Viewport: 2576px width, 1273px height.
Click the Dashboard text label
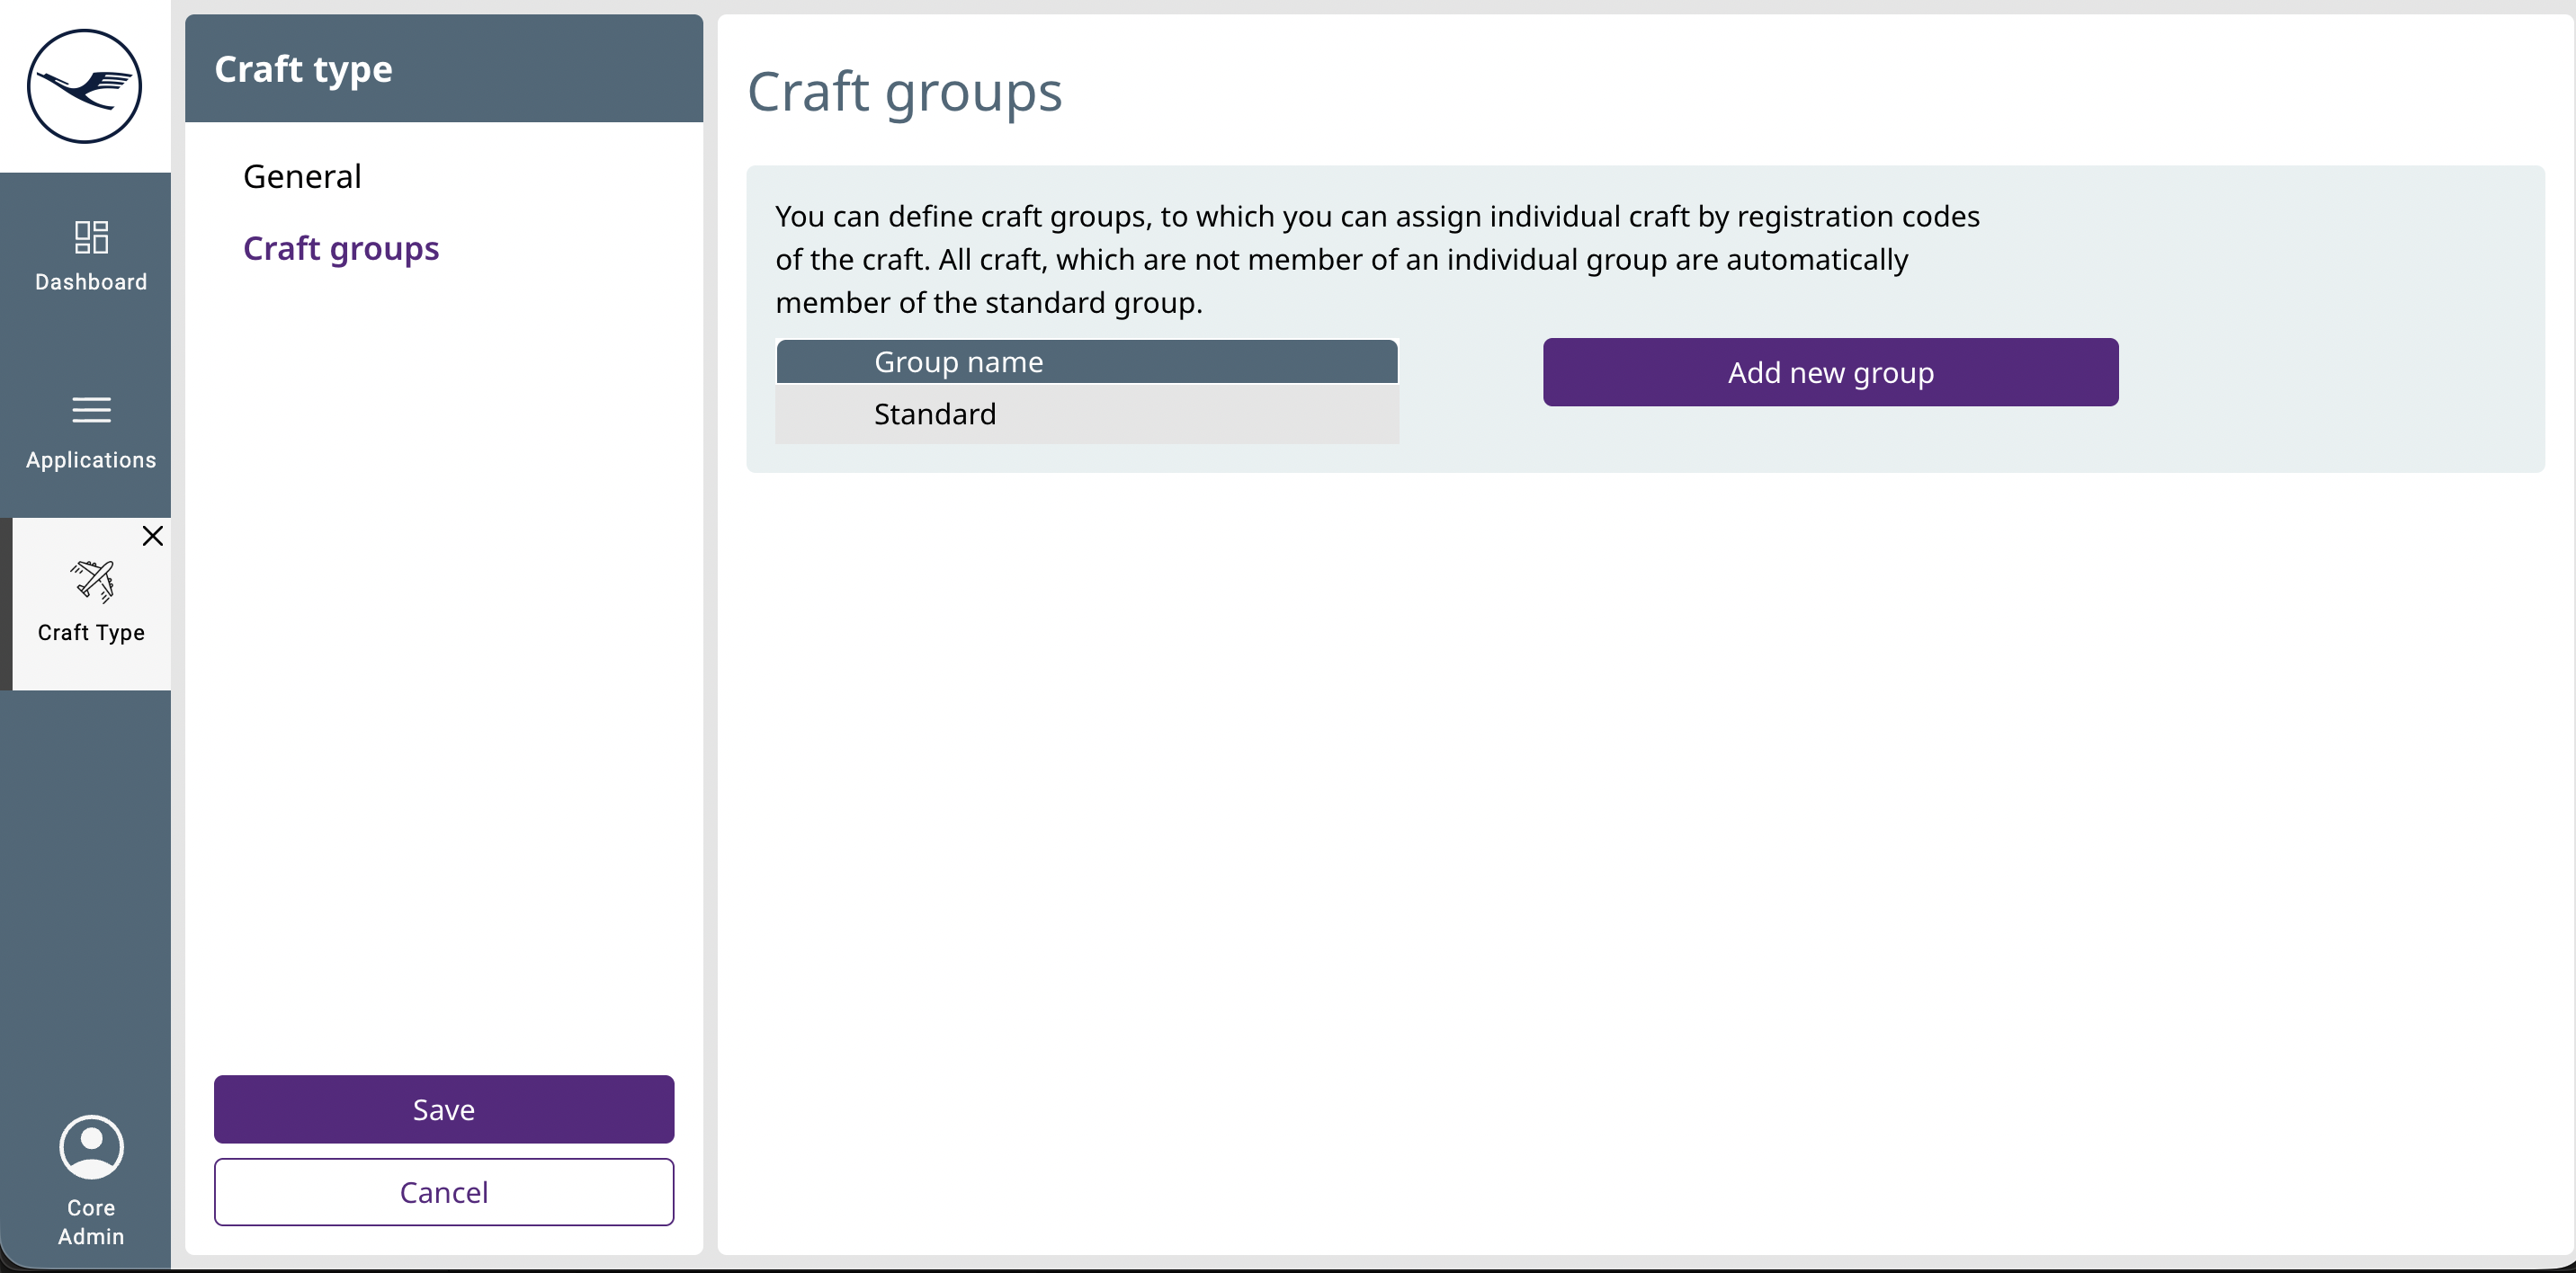click(91, 281)
